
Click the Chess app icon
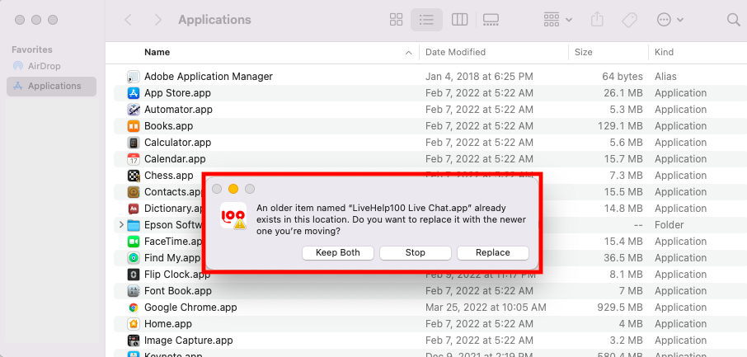[134, 176]
